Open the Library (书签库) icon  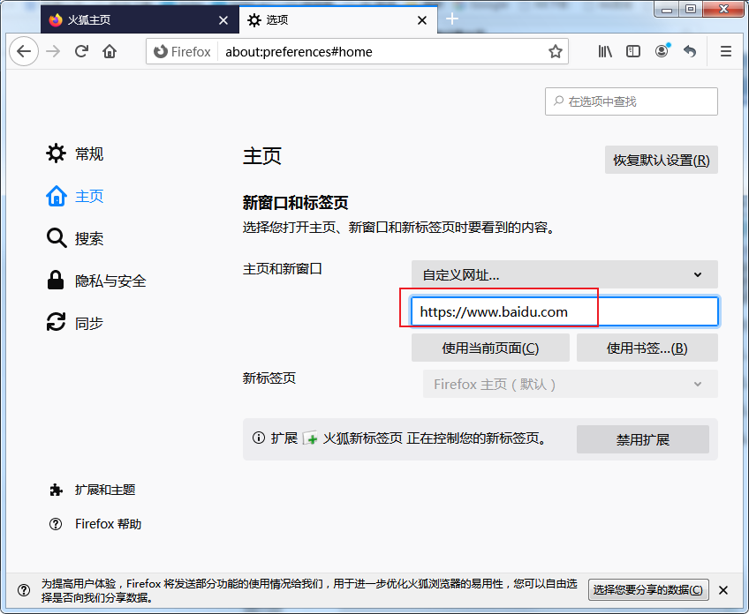604,51
